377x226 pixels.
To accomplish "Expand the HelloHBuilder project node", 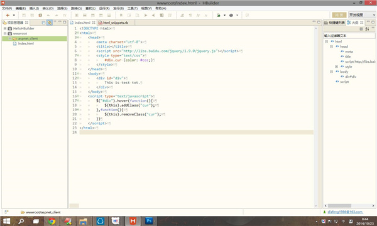I will click(5, 28).
